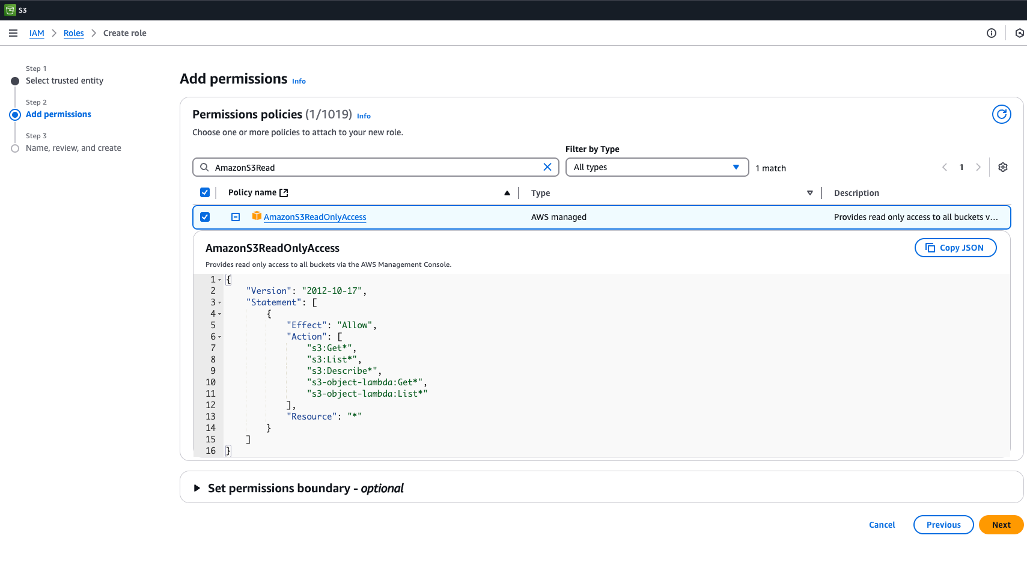Fold JSON line 1 code block
The height and width of the screenshot is (562, 1027).
click(220, 279)
